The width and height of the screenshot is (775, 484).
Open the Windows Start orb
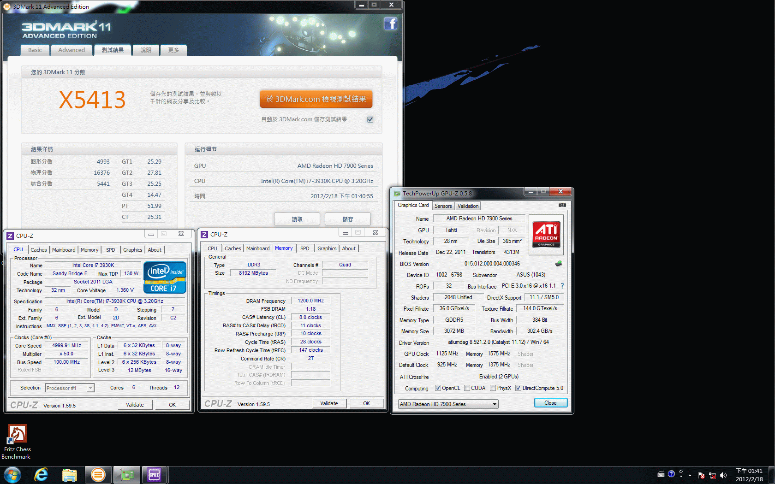tap(12, 475)
